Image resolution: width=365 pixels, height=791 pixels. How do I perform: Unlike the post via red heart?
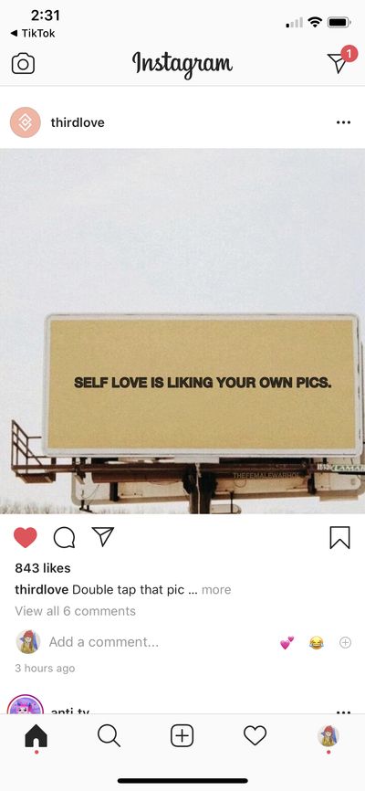(x=26, y=537)
